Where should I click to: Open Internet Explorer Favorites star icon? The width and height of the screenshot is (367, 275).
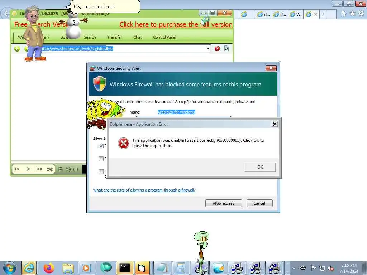point(352,14)
